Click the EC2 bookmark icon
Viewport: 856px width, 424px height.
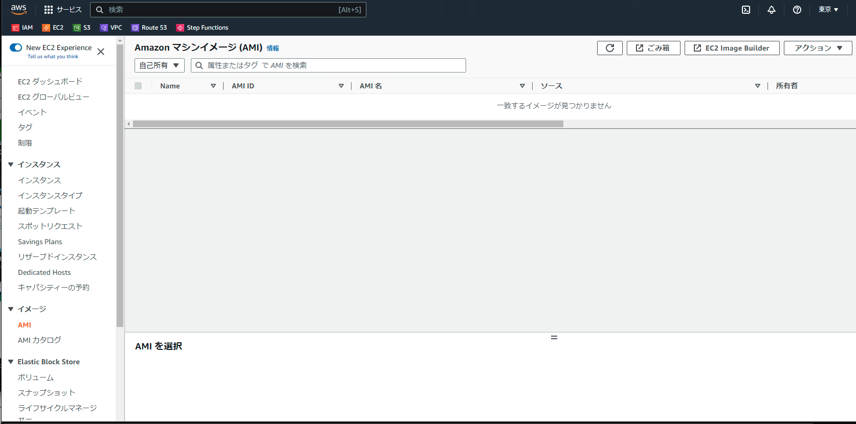point(46,28)
